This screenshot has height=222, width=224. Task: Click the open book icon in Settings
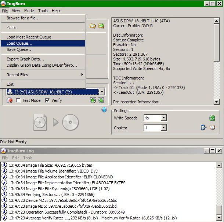[x=212, y=127]
